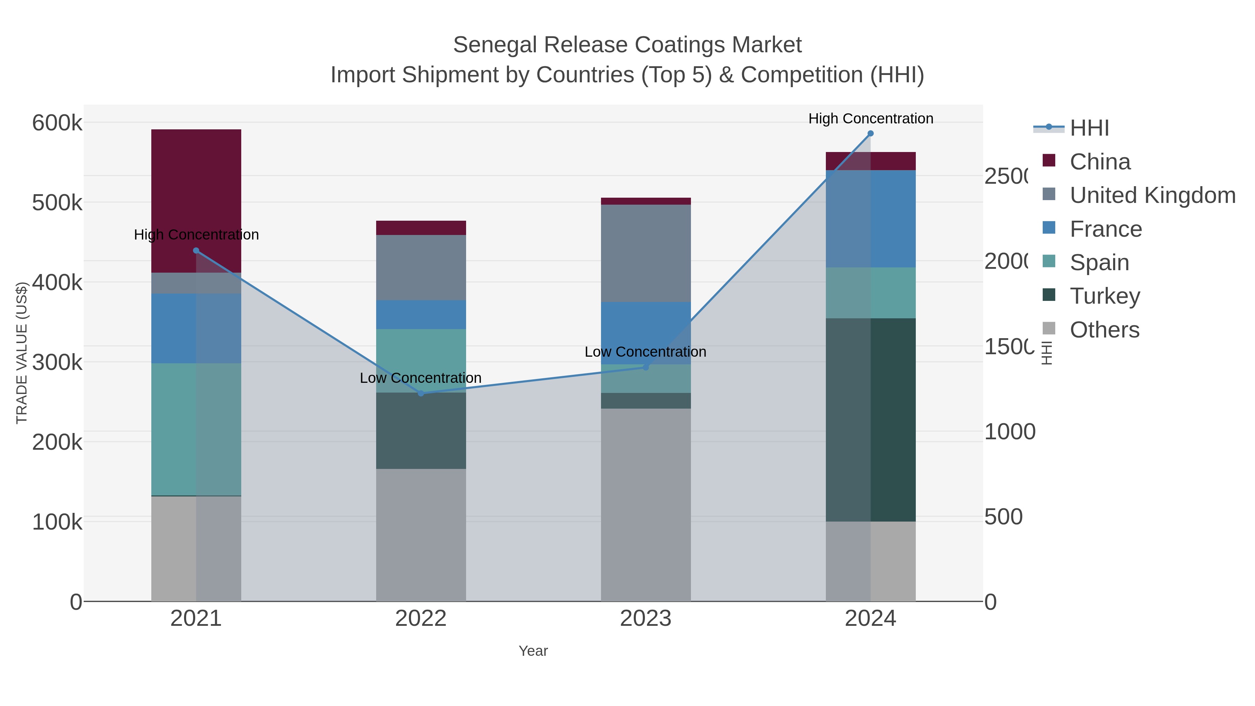Click the 500 HHI axis tick label

1004,517
